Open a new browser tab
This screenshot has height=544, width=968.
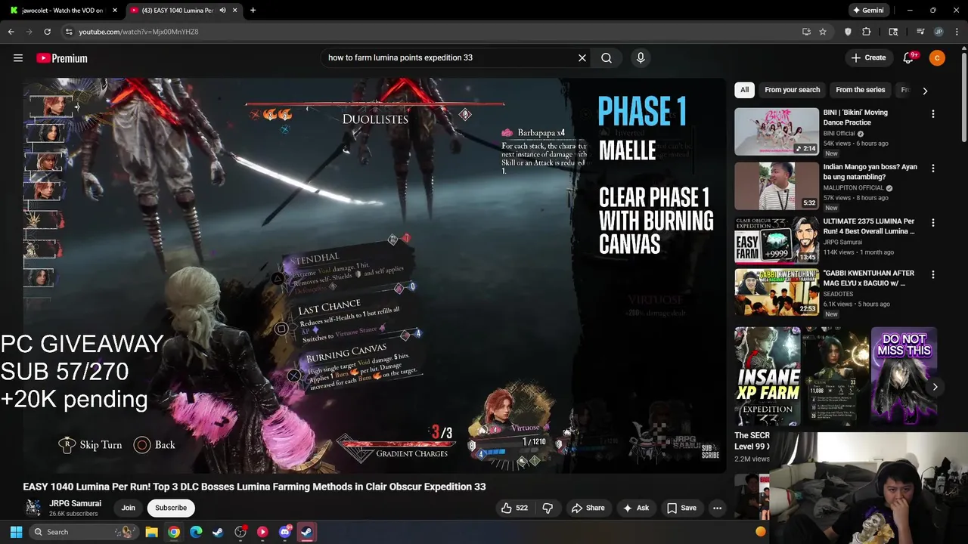coord(253,11)
